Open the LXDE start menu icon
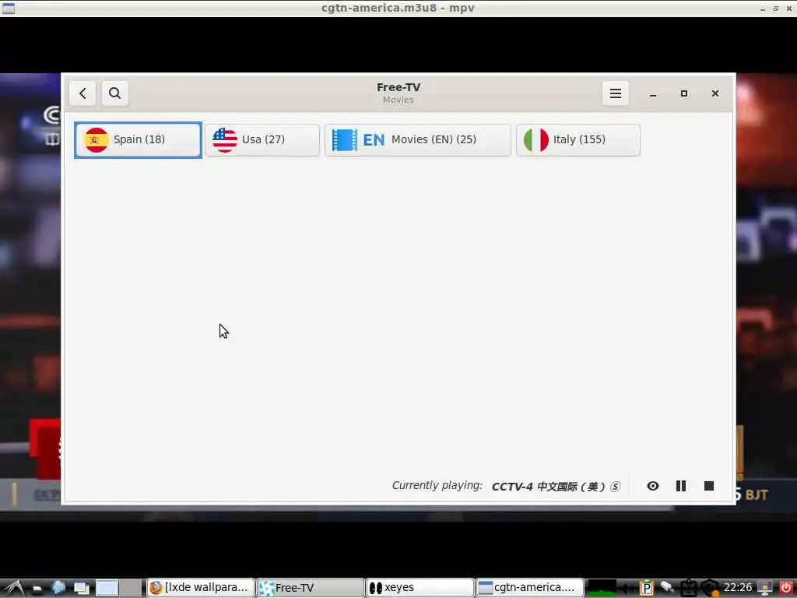 (x=14, y=589)
